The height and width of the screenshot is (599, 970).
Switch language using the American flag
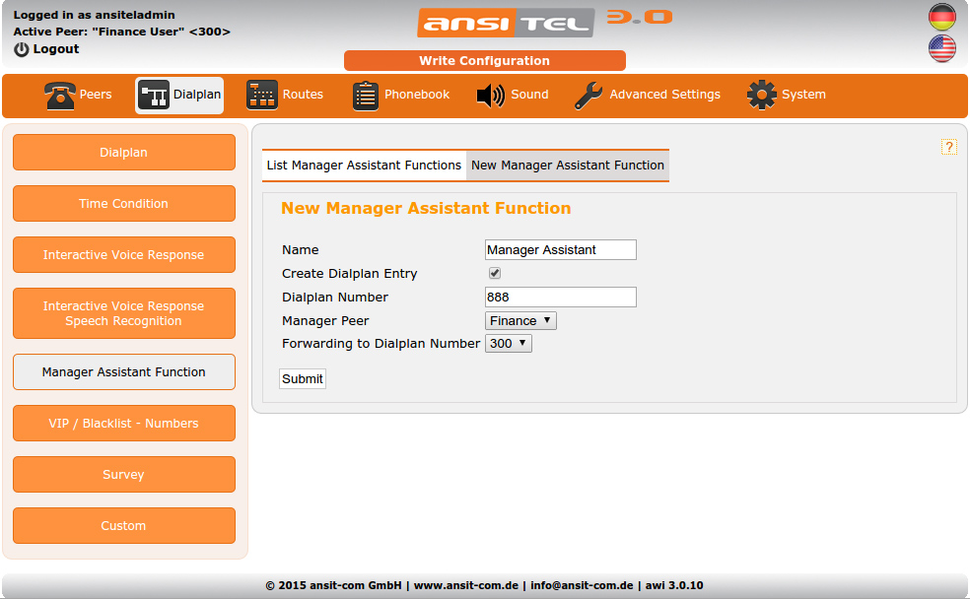(x=941, y=47)
